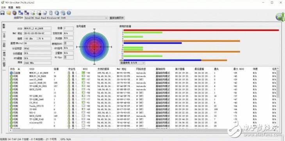This screenshot has width=285, height=141.
Task: Open the 文件 menu
Action: click(3, 7)
